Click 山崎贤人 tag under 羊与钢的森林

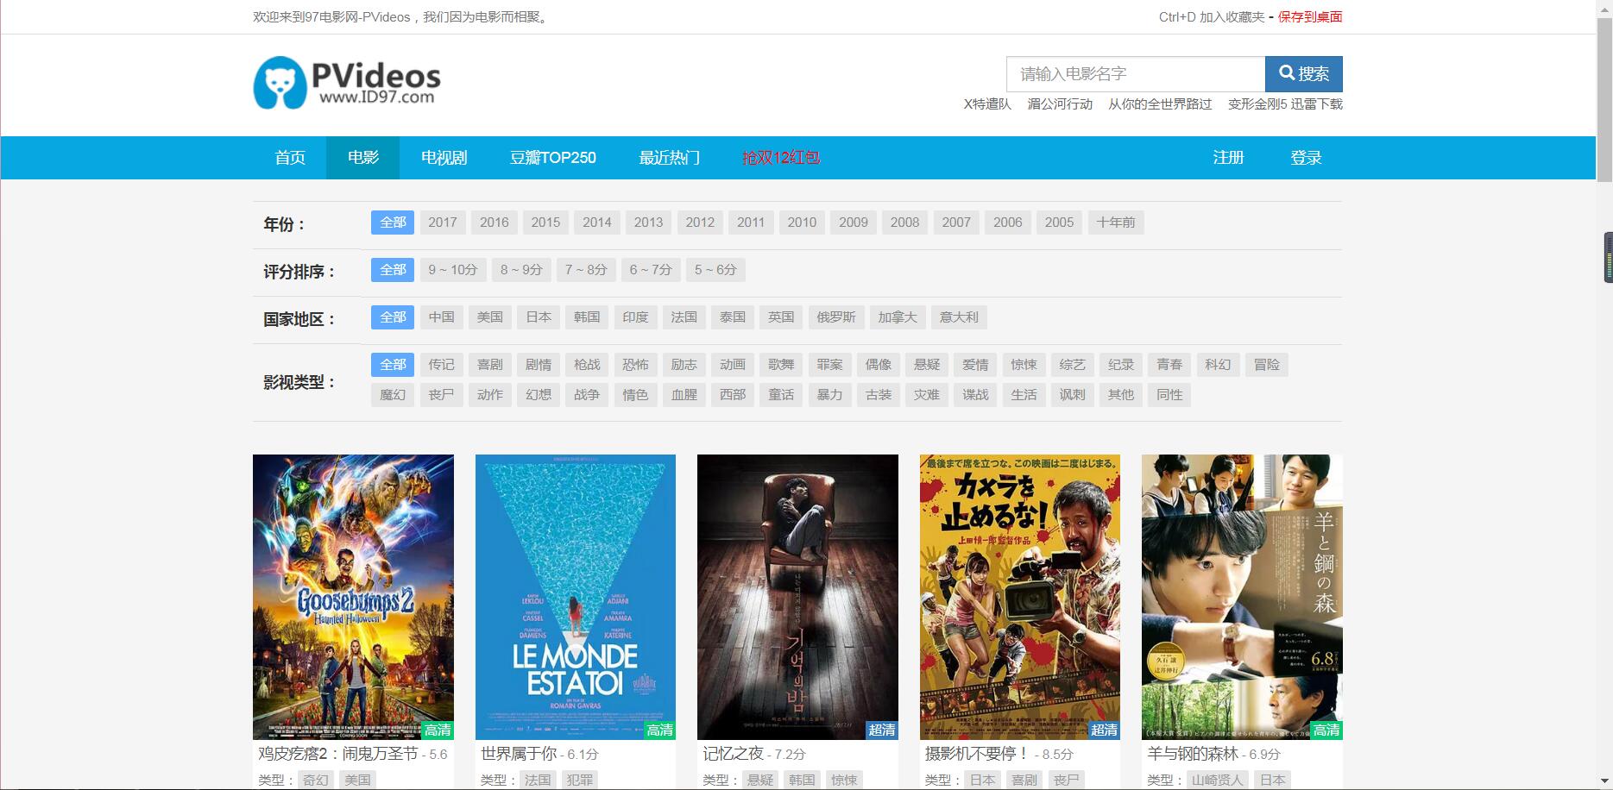click(1218, 780)
